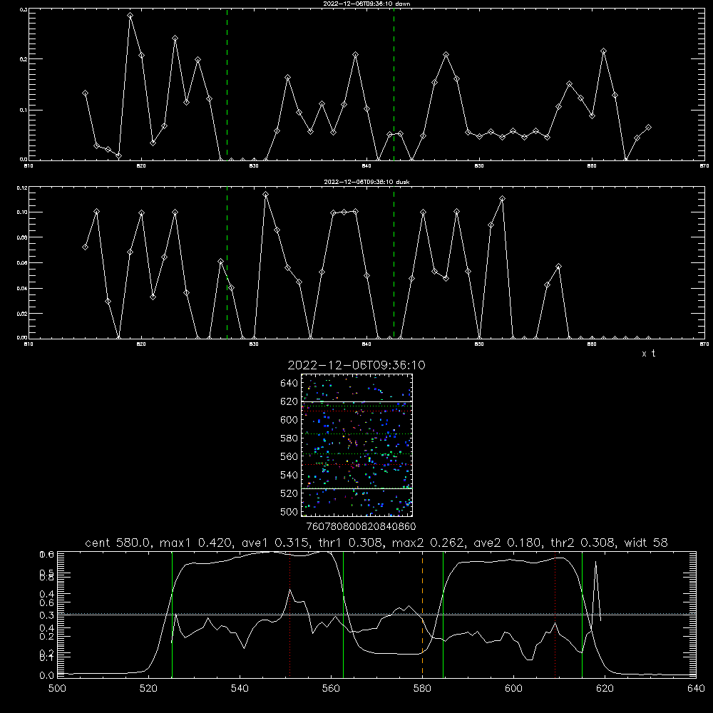This screenshot has height=713, width=713.
Task: Click the red dotted line near 551
Action: [x=289, y=614]
